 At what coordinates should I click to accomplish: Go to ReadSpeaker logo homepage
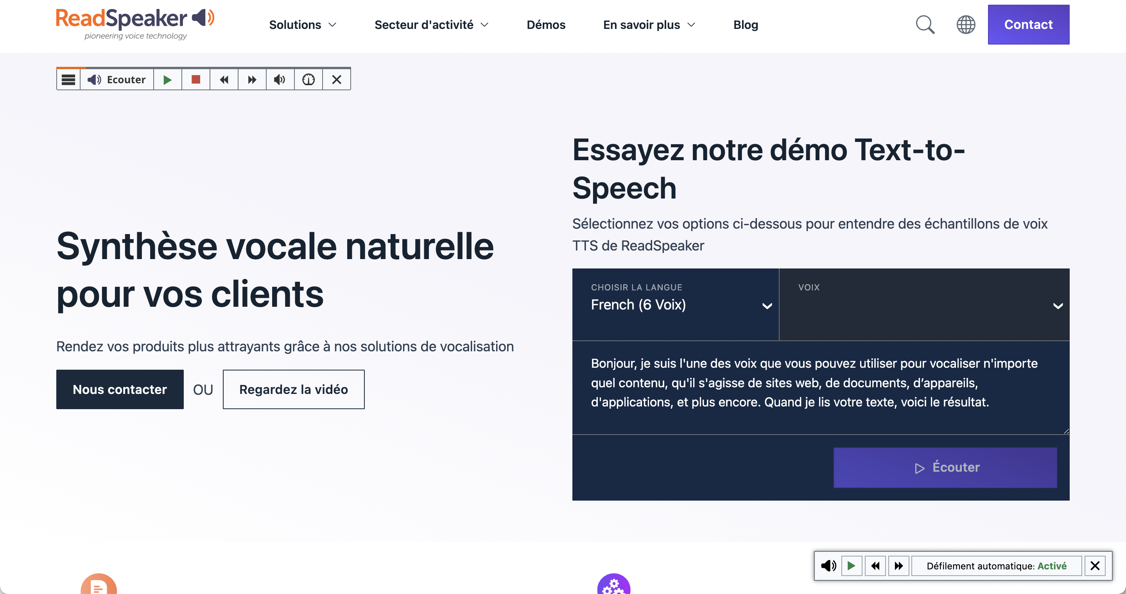tap(135, 24)
